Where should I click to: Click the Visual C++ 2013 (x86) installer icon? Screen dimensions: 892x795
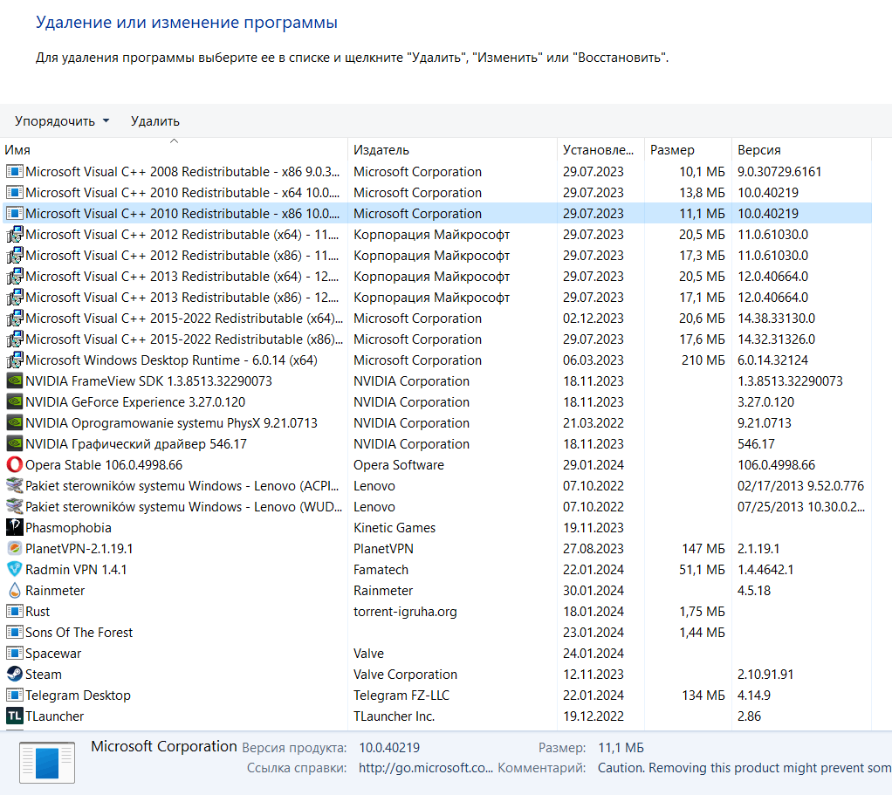[x=15, y=298]
